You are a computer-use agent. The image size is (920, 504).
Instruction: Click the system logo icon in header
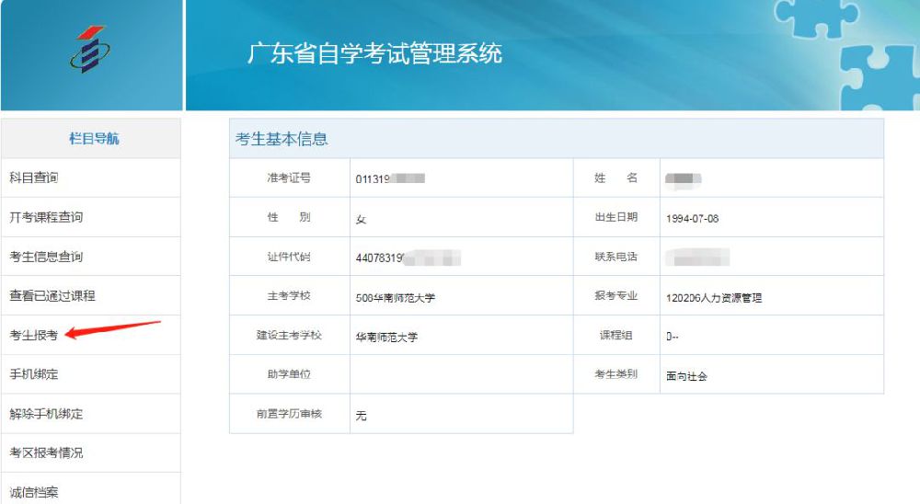tap(90, 50)
